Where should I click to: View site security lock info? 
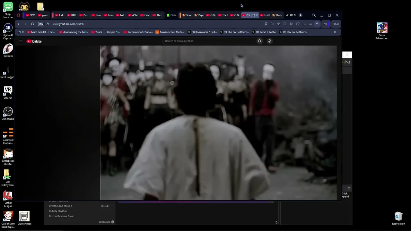(x=48, y=24)
